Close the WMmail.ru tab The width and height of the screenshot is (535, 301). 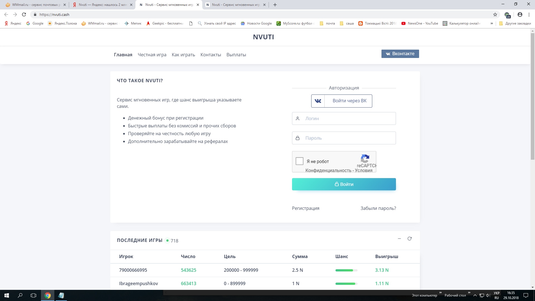tap(65, 5)
